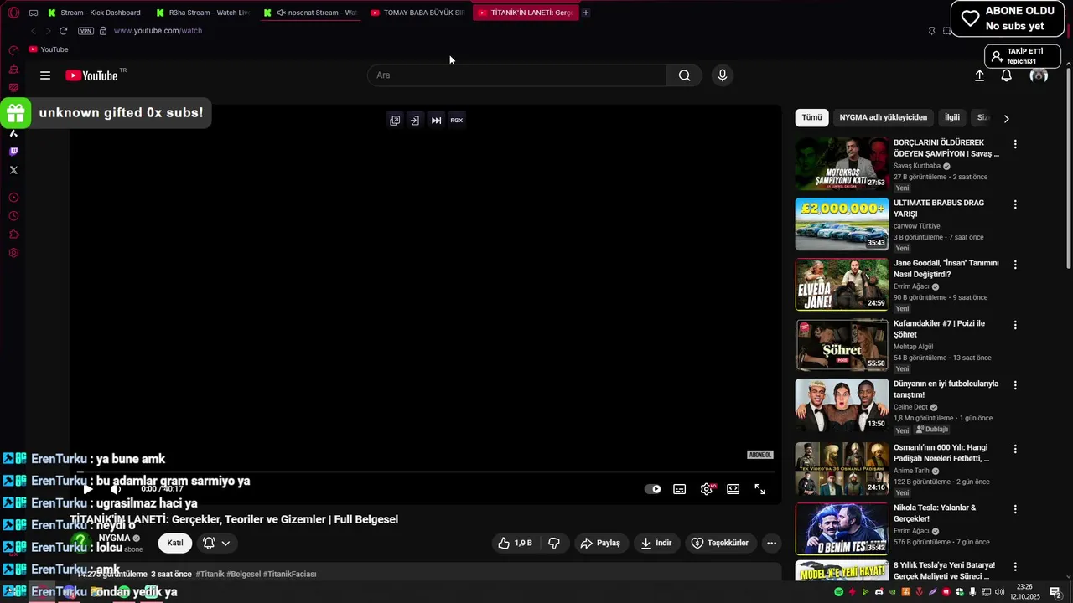
Task: Toggle subtitles/captions in the player
Action: point(680,489)
